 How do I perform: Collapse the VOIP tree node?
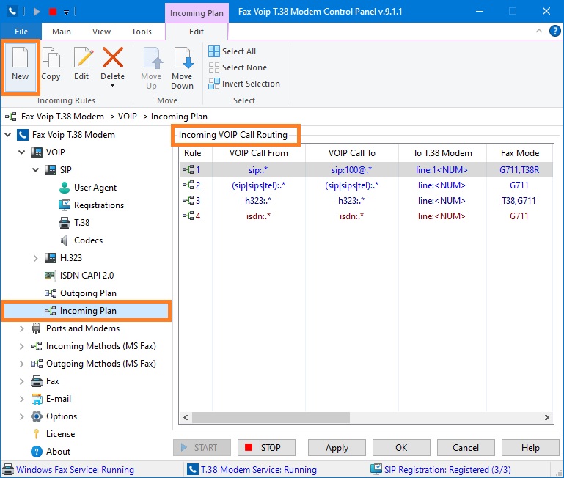(x=22, y=152)
